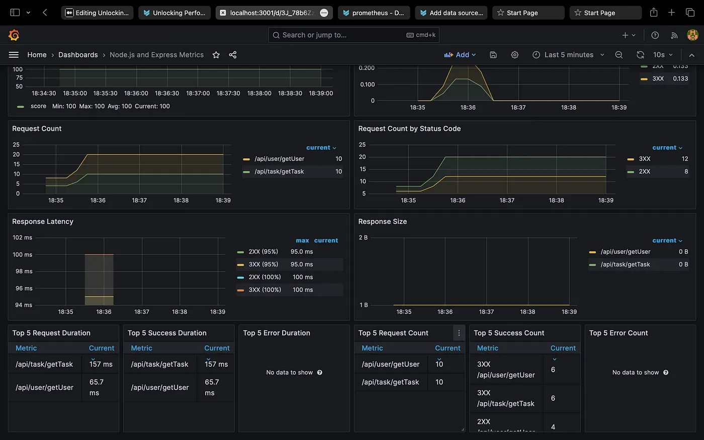Switch to the Editing Unlockin... browser tab
The height and width of the screenshot is (440, 704).
pos(97,13)
